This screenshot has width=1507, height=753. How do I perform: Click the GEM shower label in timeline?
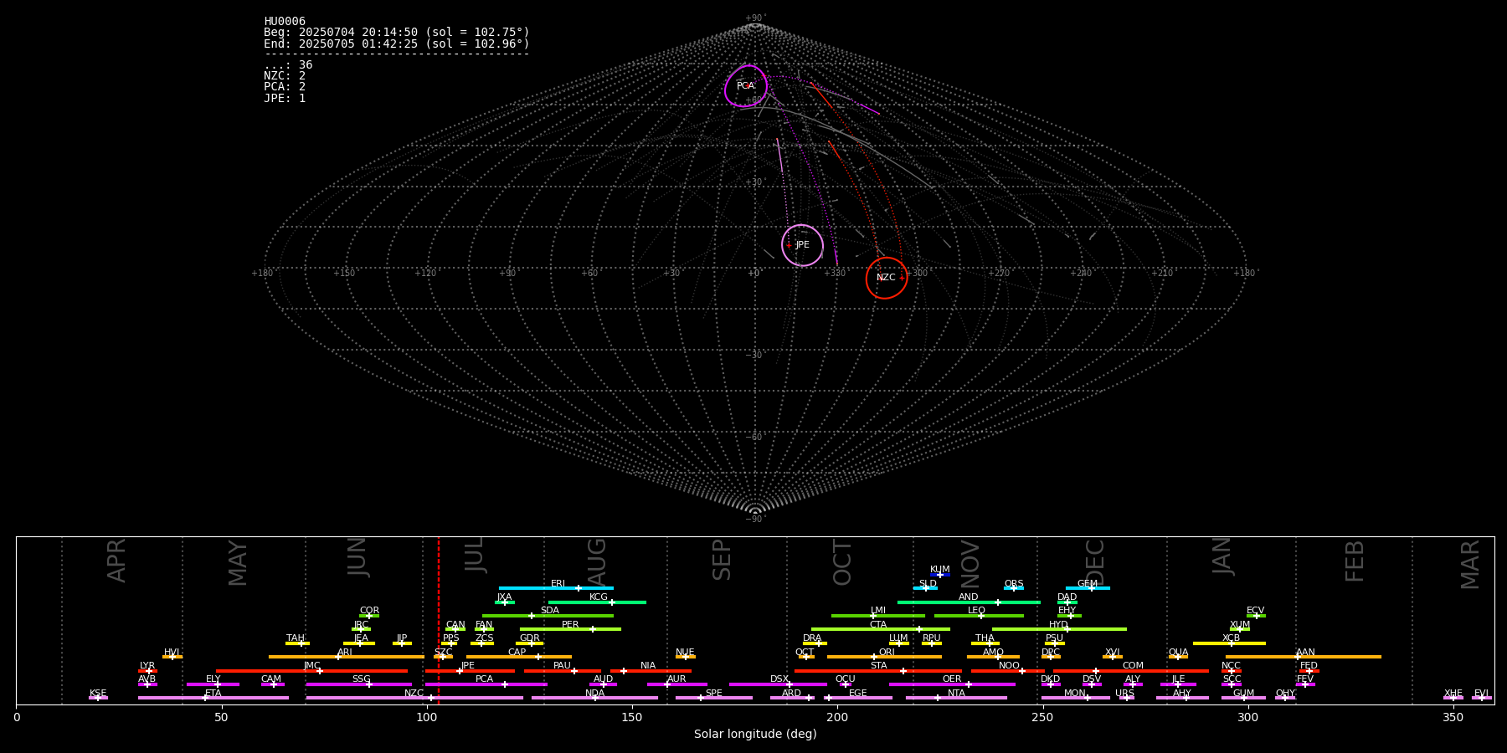(x=1088, y=584)
